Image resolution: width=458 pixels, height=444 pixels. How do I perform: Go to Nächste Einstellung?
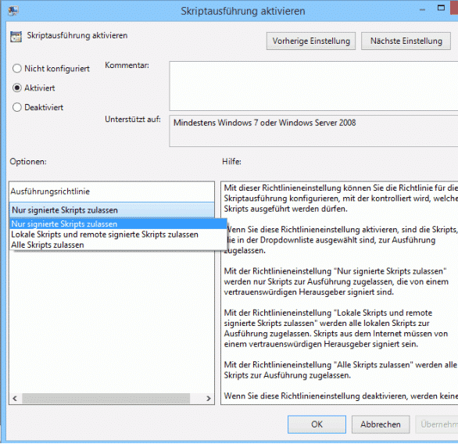[406, 41]
